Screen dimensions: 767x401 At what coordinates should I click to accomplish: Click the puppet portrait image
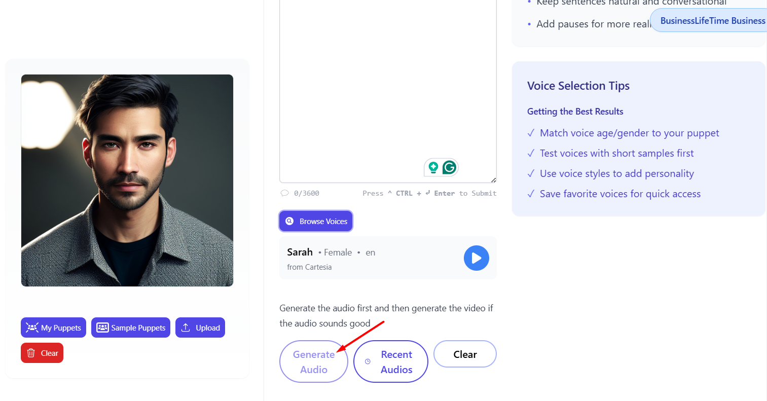(127, 180)
